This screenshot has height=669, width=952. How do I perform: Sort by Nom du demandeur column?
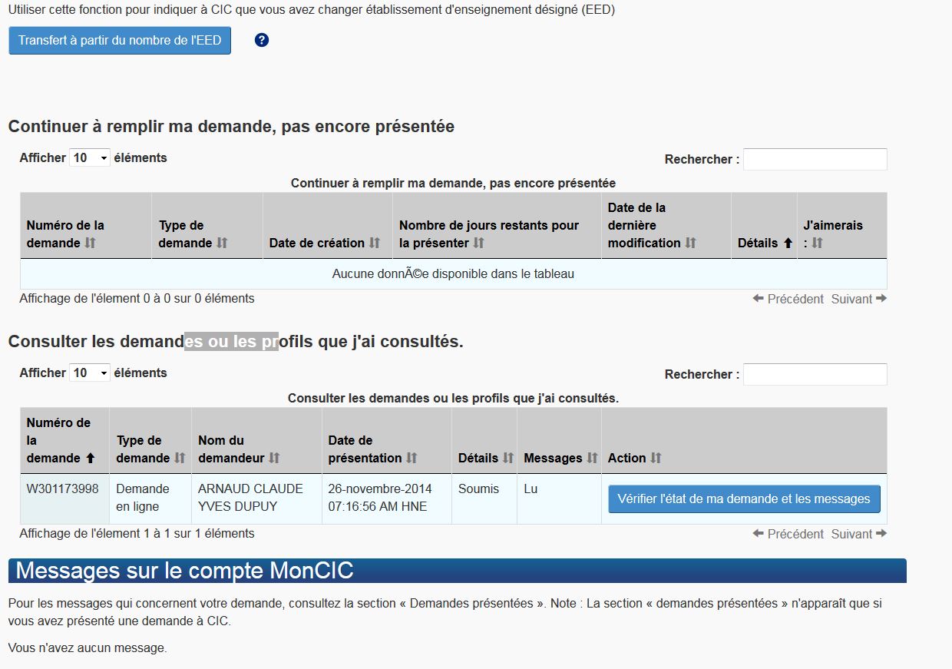pos(256,441)
